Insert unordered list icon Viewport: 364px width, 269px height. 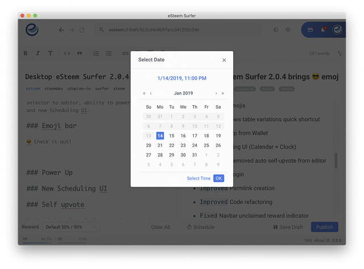tap(109, 53)
